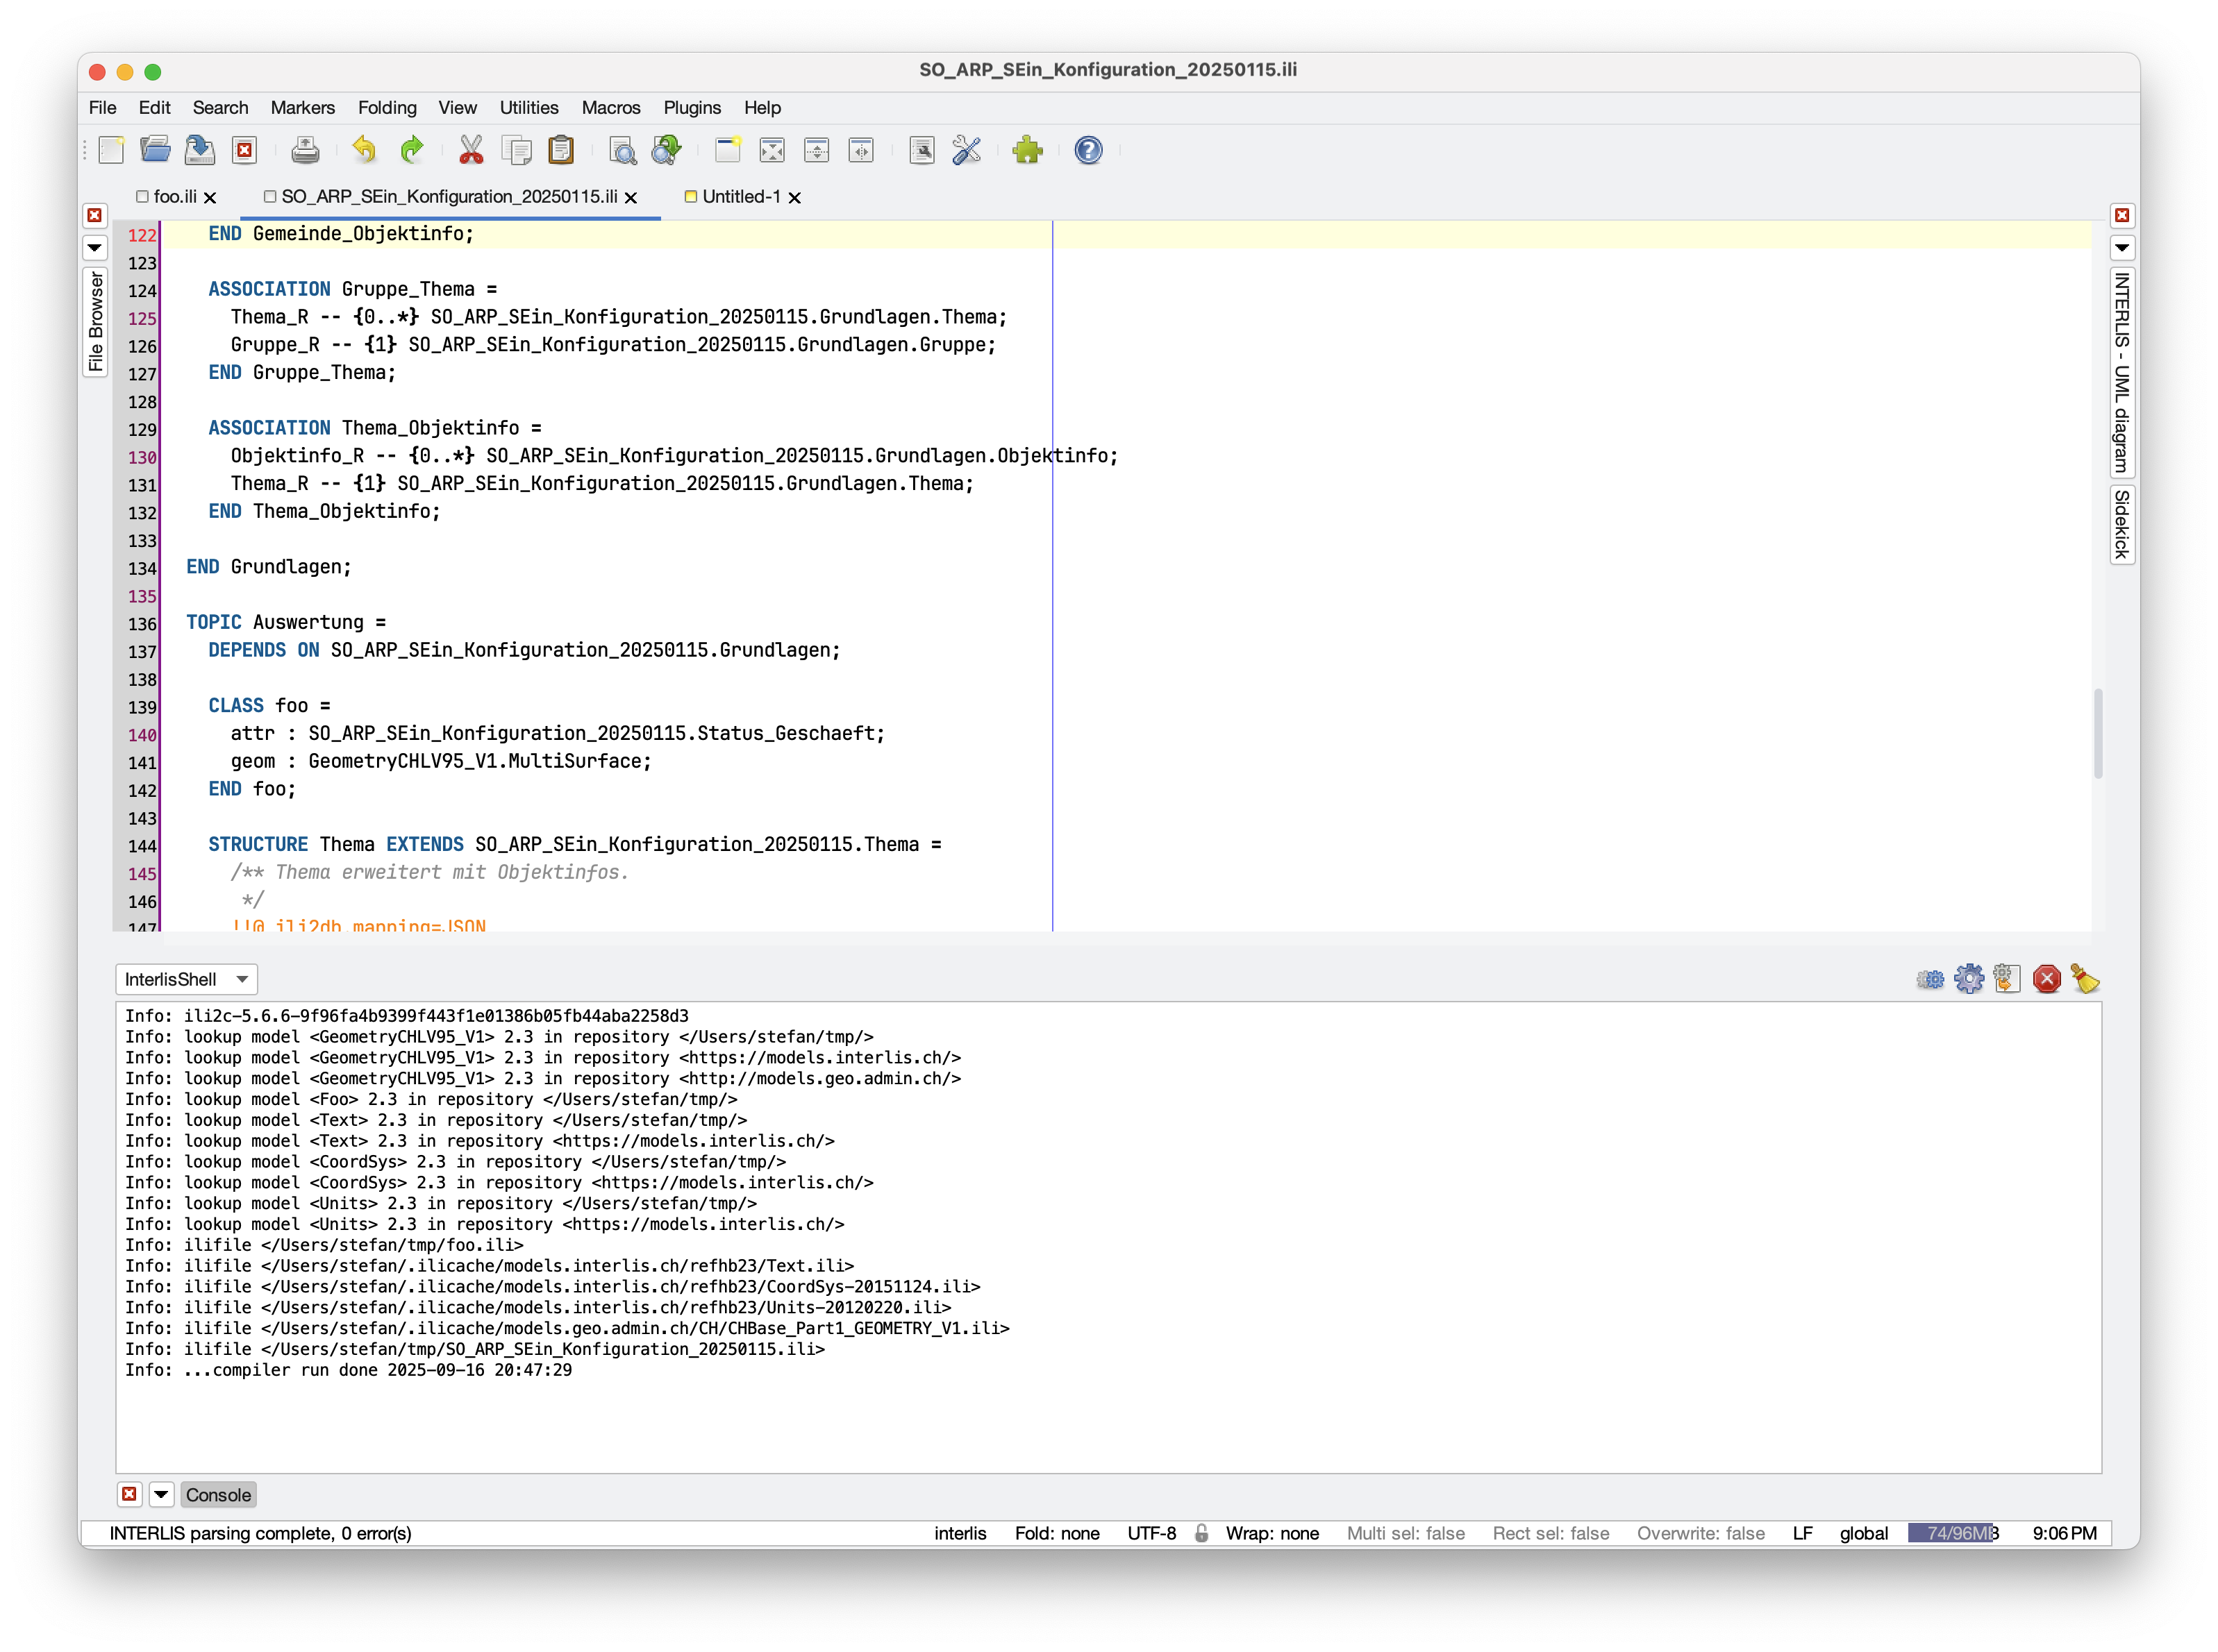This screenshot has height=1652, width=2218.
Task: Close the foo.ili tab
Action: [x=210, y=198]
